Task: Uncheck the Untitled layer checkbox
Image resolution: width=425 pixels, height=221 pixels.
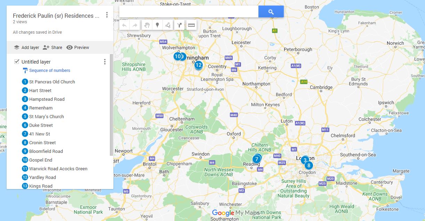Action: pyautogui.click(x=16, y=62)
